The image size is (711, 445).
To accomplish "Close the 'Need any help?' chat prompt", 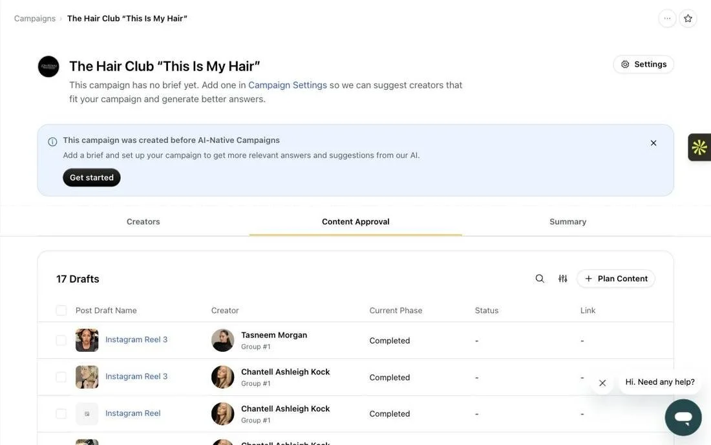I will pyautogui.click(x=602, y=383).
